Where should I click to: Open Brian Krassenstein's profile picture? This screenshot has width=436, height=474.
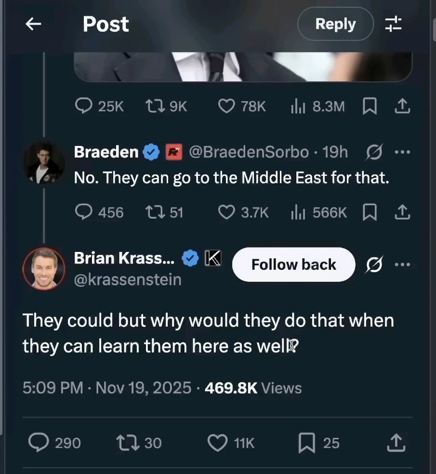pyautogui.click(x=43, y=269)
